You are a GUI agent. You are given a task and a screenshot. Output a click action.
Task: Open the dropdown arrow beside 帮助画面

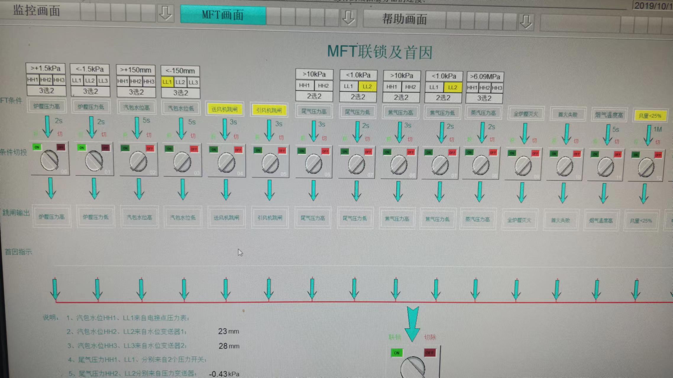pos(526,21)
